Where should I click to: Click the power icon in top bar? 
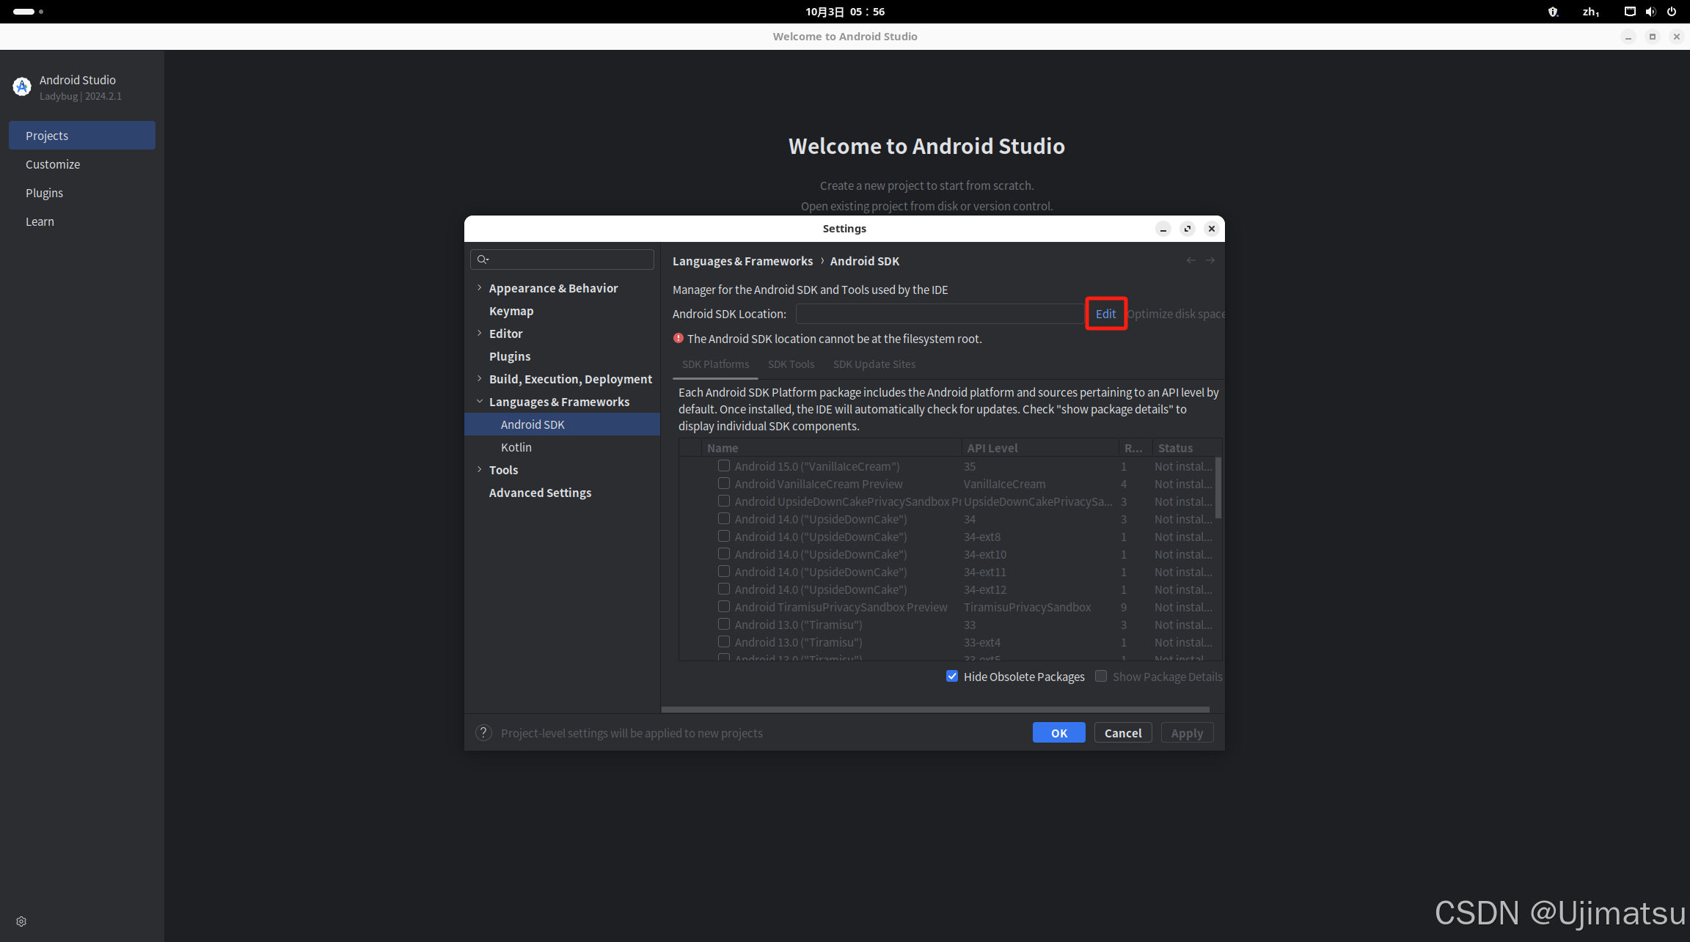(1672, 12)
